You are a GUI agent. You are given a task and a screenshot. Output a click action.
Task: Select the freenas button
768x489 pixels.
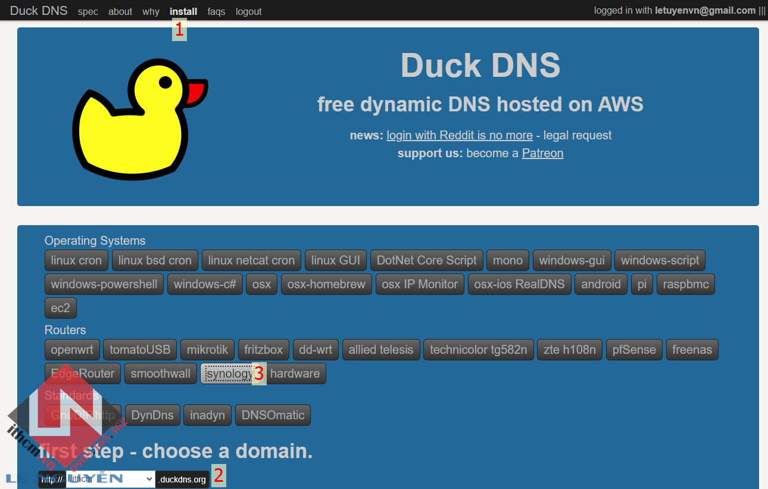point(692,350)
